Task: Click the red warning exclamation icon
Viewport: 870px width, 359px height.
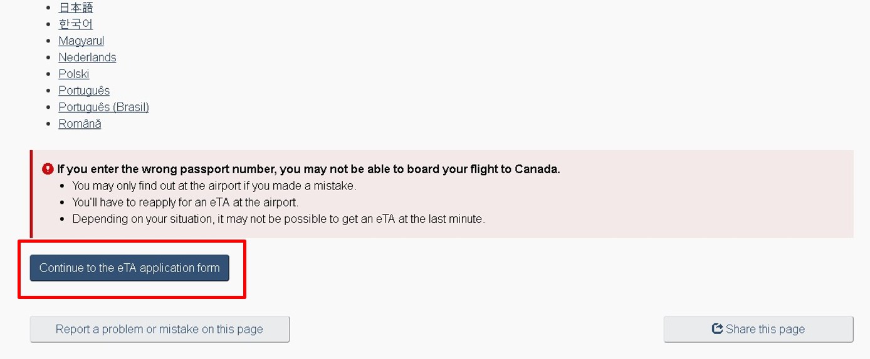Action: tap(48, 169)
